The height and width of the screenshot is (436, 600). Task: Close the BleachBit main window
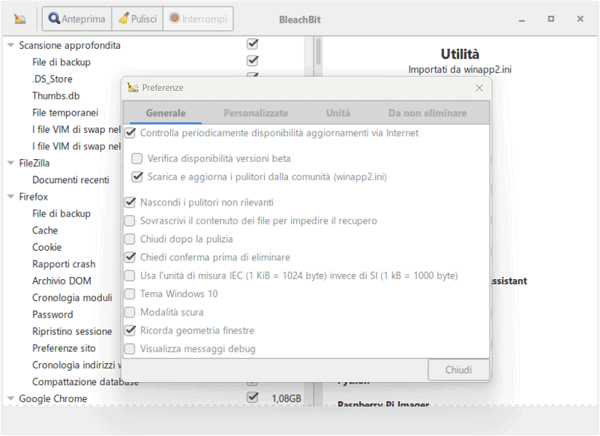click(x=580, y=19)
